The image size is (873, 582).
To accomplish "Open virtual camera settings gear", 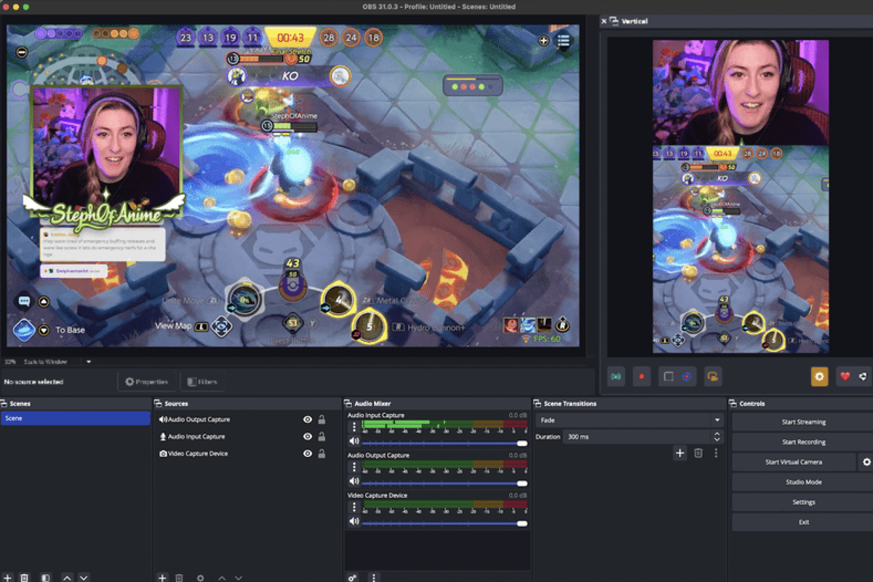I will 866,462.
